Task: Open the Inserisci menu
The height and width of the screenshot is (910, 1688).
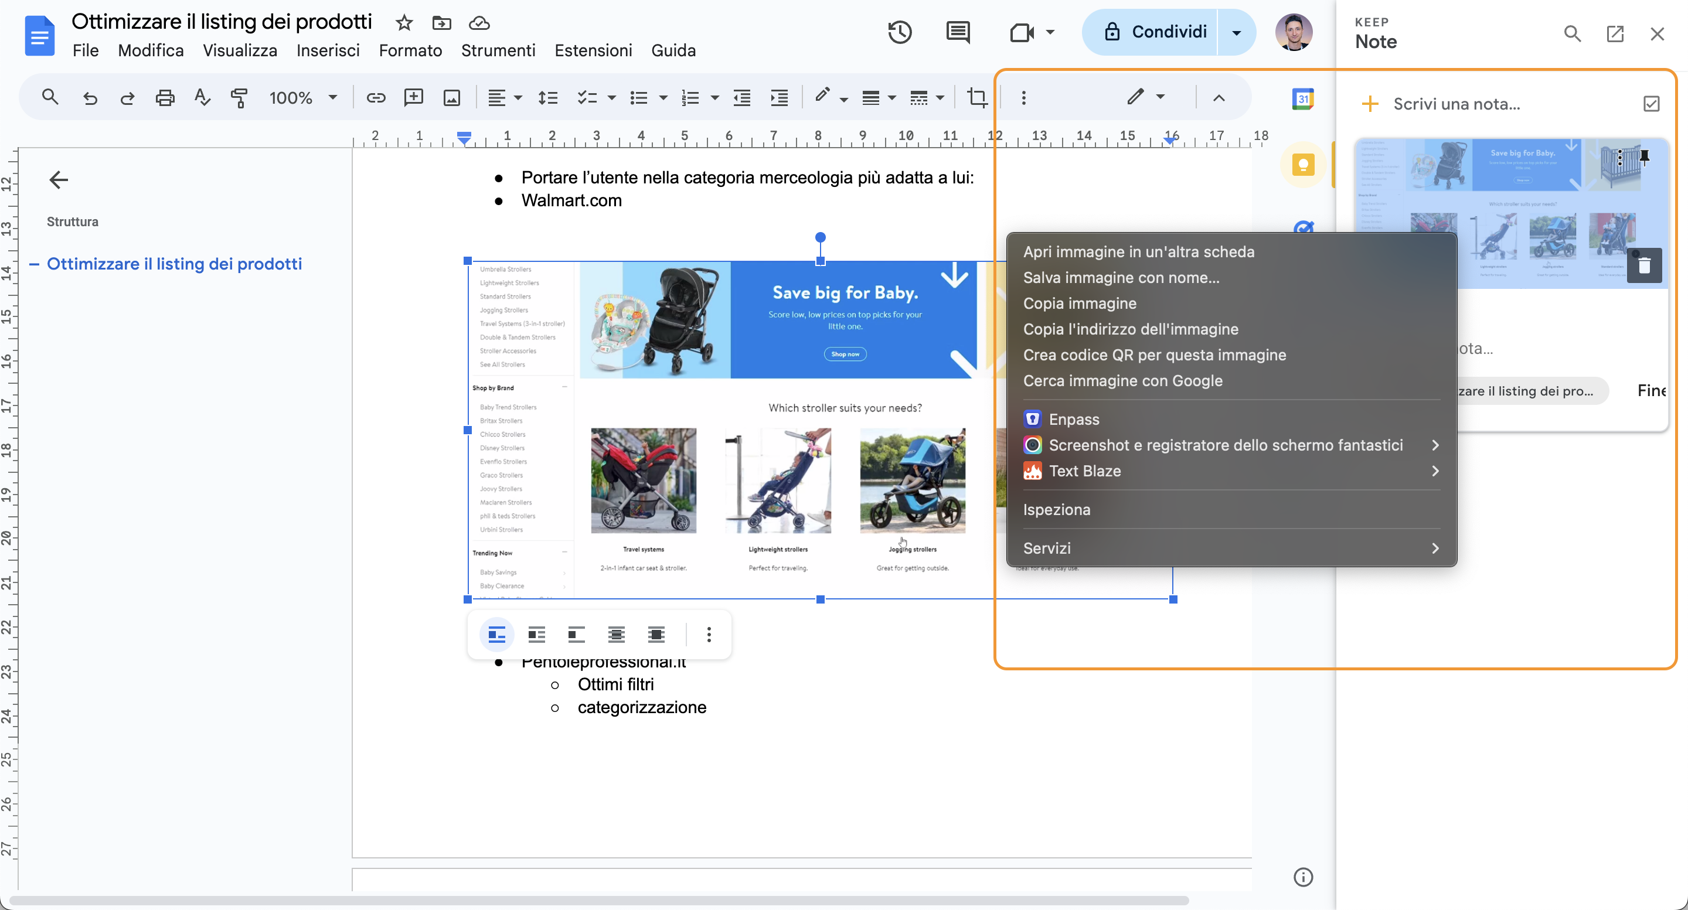Action: click(328, 50)
